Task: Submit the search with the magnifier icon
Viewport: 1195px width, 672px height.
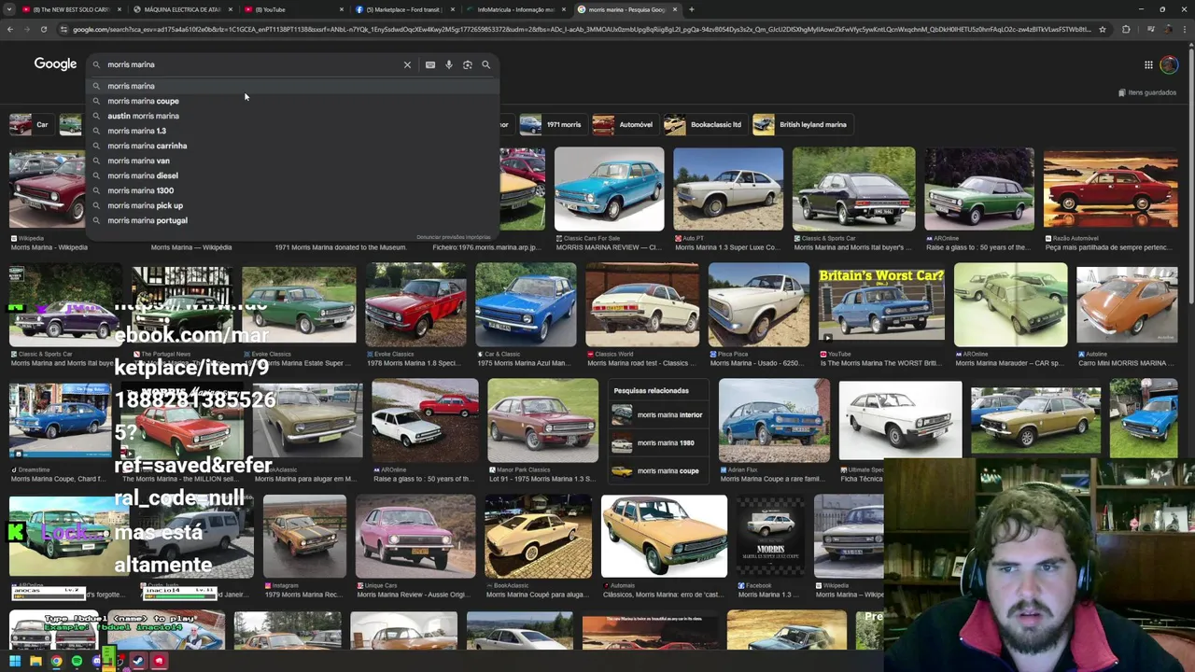Action: 485,64
